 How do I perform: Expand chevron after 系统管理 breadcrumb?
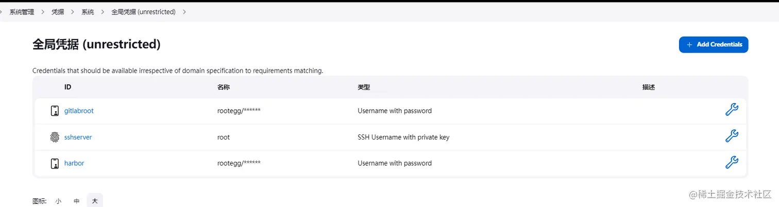[43, 12]
